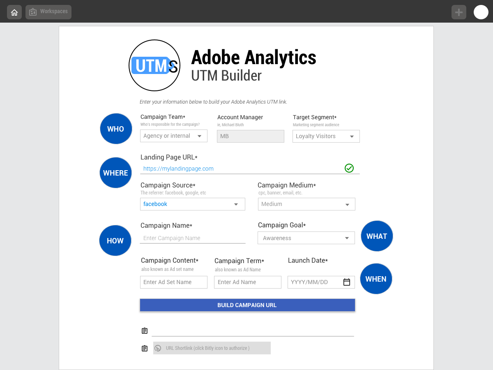Click "also known as Ad set name" hint

click(167, 269)
